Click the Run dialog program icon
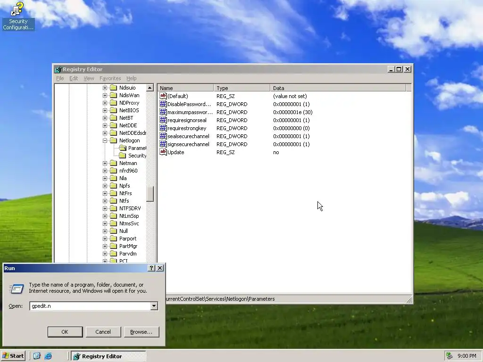Image resolution: width=483 pixels, height=362 pixels. pos(17,289)
